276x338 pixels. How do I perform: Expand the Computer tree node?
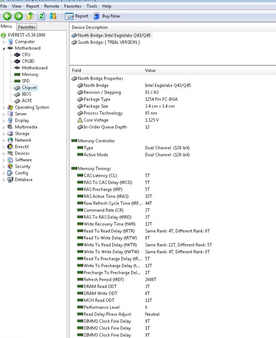pyautogui.click(x=4, y=42)
